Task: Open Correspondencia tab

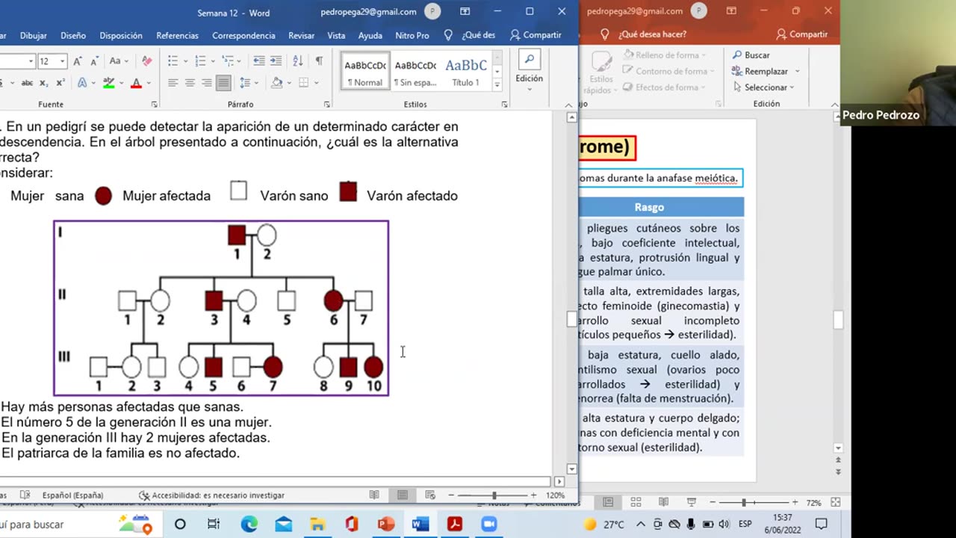Action: coord(243,35)
